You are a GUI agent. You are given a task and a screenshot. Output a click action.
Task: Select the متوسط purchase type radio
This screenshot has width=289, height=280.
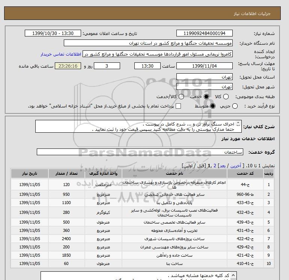(x=213, y=106)
